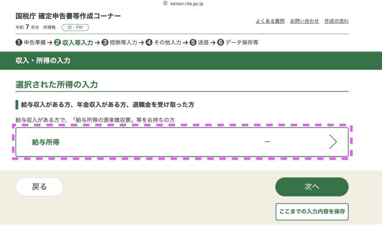The image size is (382, 229).
Task: Click the 令和7年分 所得税 label
Action: point(35,27)
